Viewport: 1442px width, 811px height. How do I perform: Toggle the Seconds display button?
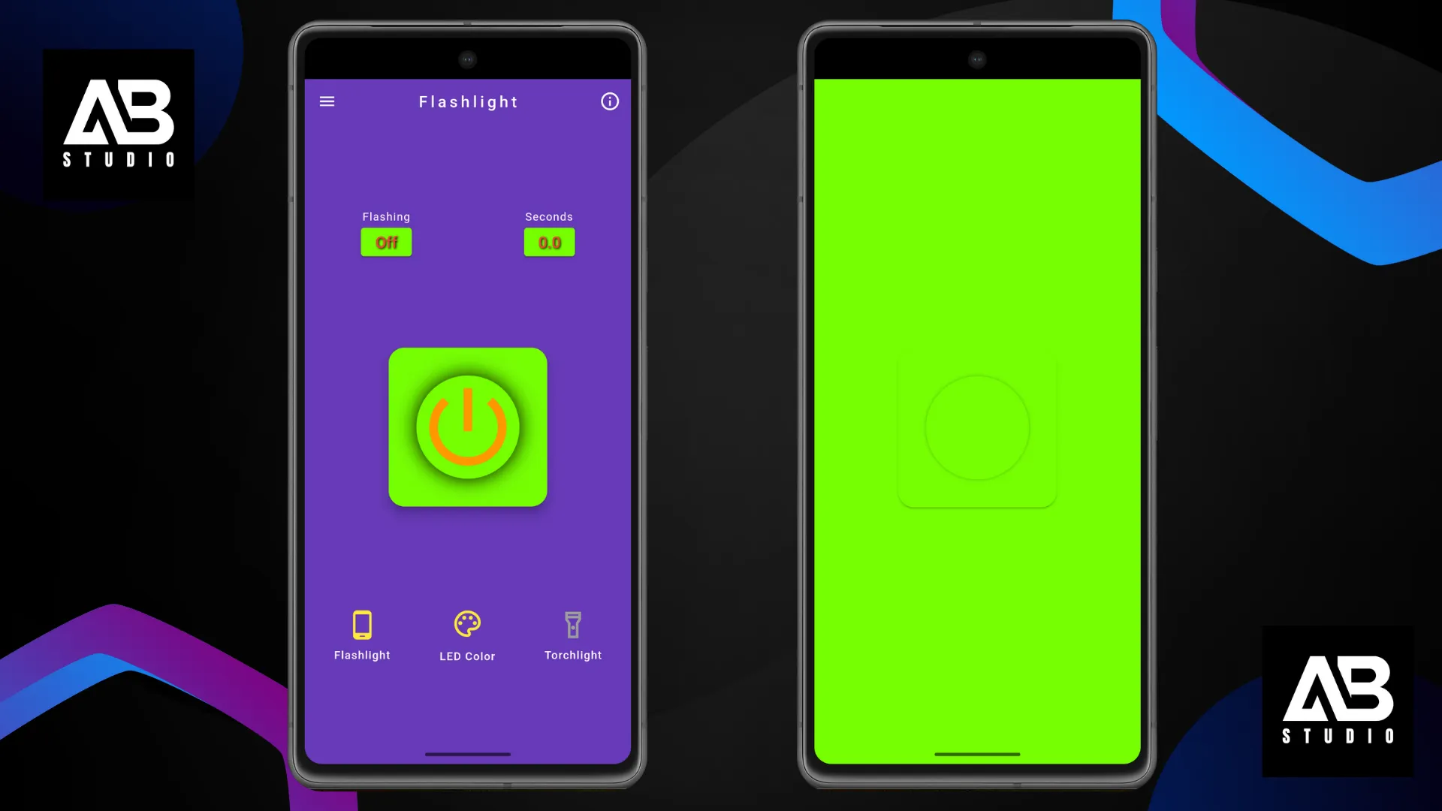[x=549, y=243]
